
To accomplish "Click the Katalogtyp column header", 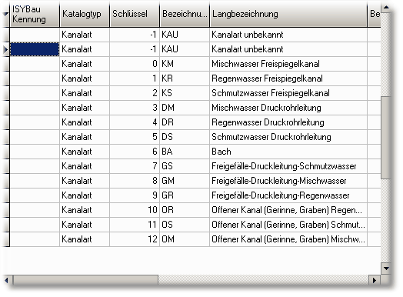I will 85,14.
